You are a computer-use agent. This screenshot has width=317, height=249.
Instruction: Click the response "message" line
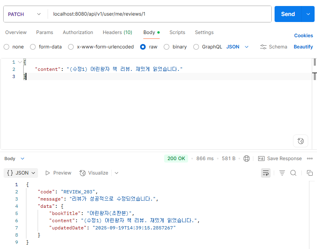click(98, 199)
